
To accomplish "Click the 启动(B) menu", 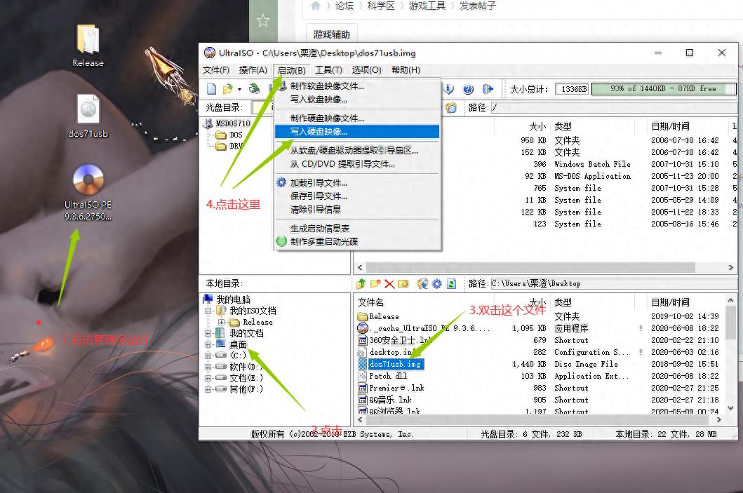I will [x=291, y=70].
